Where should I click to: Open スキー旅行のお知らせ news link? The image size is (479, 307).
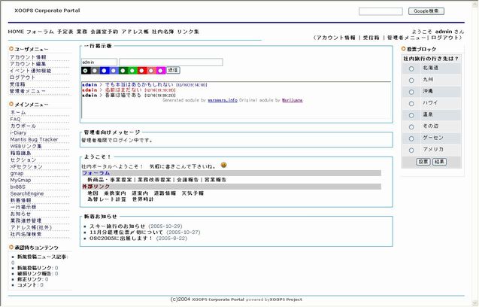(x=118, y=226)
